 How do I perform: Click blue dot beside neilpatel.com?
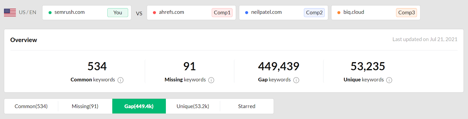[x=247, y=13]
